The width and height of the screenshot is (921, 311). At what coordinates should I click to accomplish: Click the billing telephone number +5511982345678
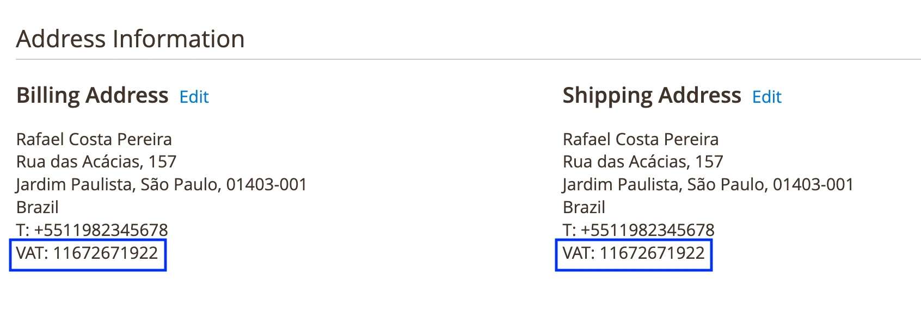(x=101, y=230)
